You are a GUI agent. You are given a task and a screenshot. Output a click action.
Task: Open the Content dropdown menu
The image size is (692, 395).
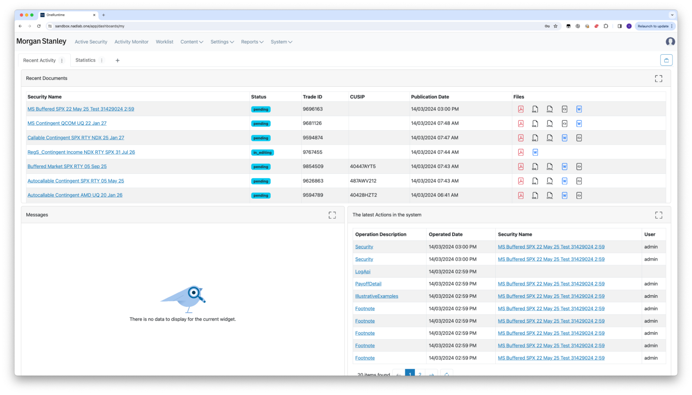tap(191, 42)
